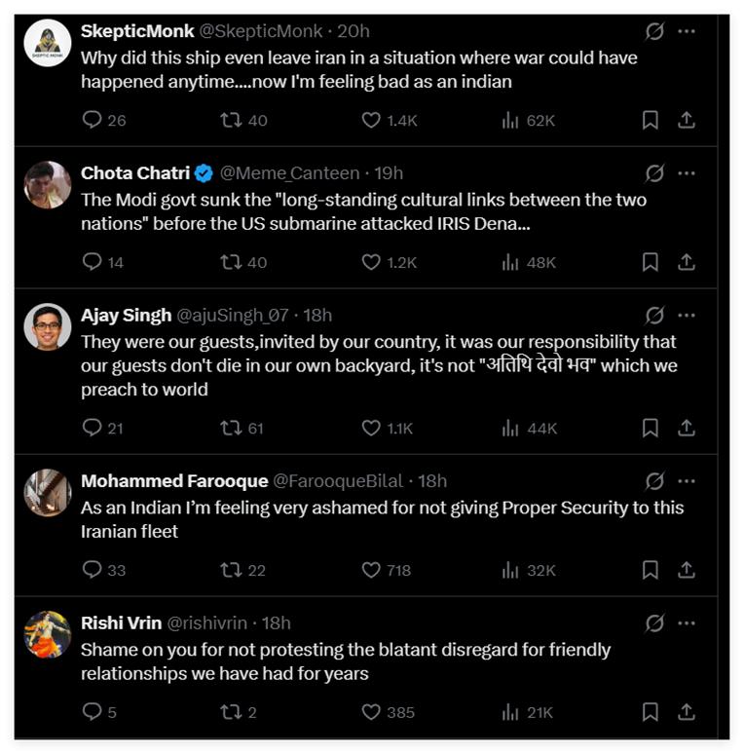Open Grok explain icon on Ajay Singh's tweet

[x=654, y=315]
